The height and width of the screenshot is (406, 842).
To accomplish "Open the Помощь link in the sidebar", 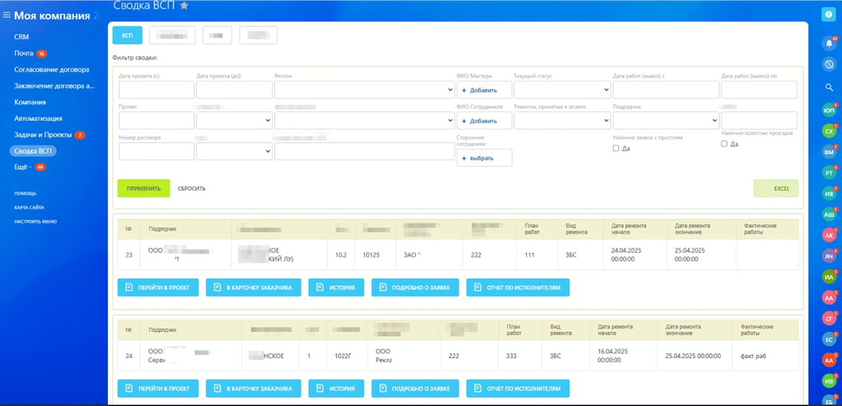I will click(25, 193).
